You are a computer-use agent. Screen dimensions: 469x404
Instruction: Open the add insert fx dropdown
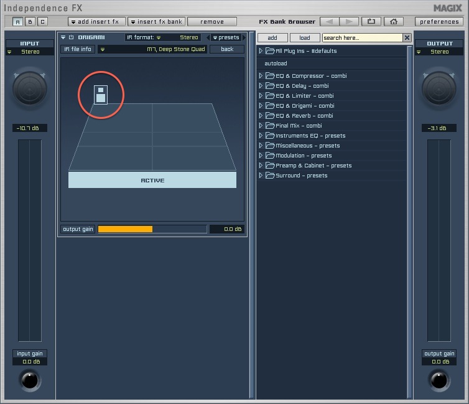pyautogui.click(x=96, y=22)
